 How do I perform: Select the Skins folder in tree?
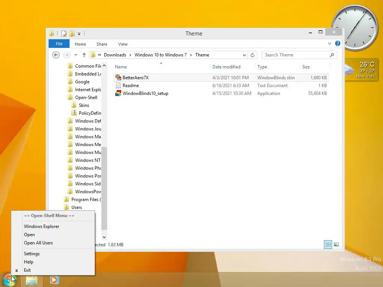point(80,105)
